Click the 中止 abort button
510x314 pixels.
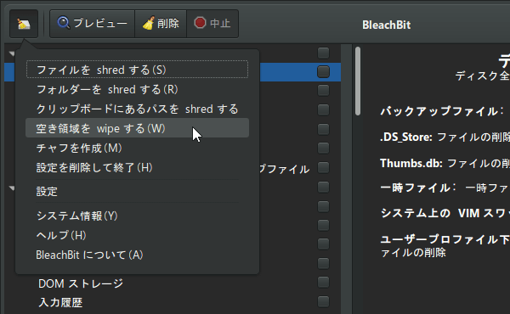212,24
